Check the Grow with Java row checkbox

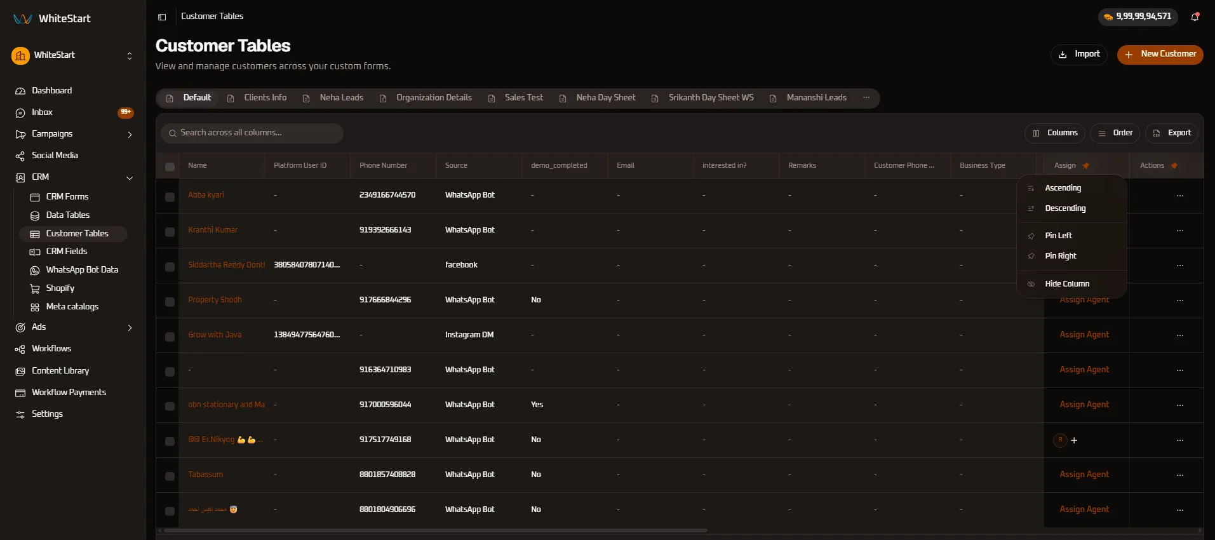[170, 337]
